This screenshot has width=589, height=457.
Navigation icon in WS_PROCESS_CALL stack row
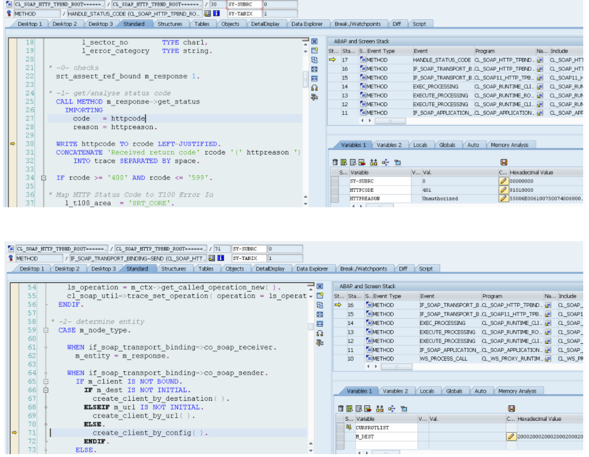548,359
